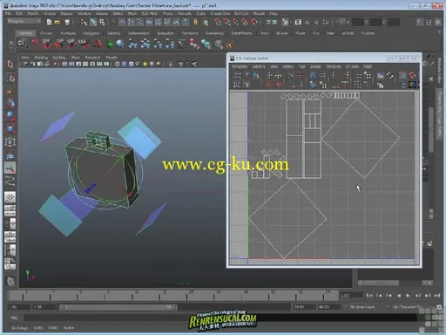Click the time range slider bar
This screenshot has height=335, width=446.
point(118,307)
